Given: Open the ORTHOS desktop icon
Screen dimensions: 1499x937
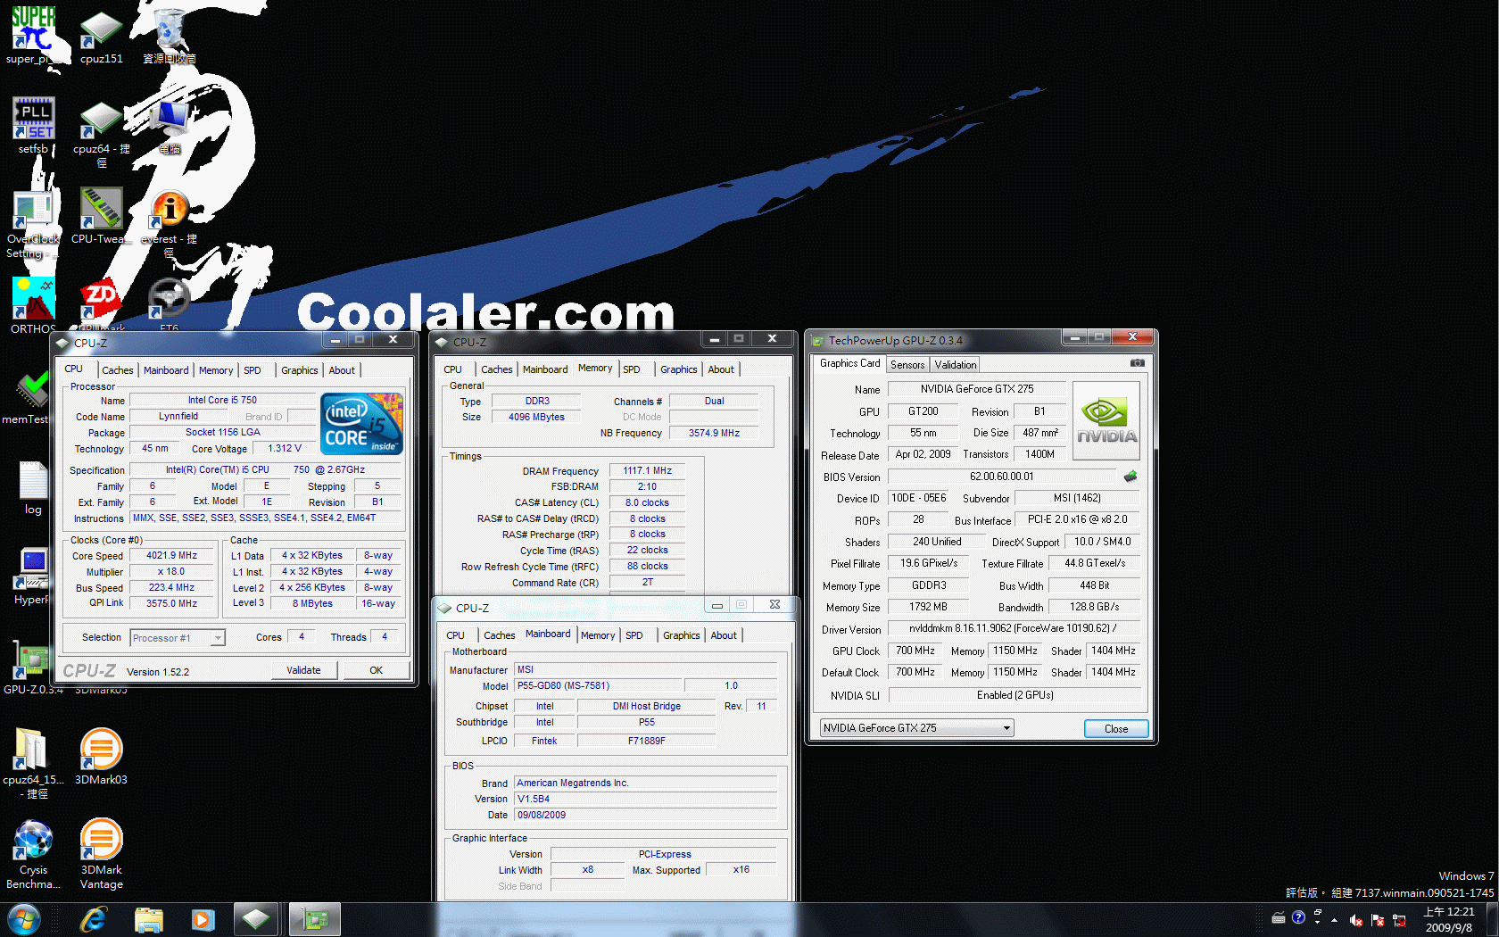Looking at the screenshot, I should pyautogui.click(x=33, y=305).
